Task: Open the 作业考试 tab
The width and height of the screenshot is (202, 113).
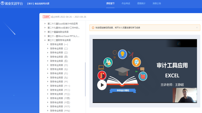Action: (126, 3)
